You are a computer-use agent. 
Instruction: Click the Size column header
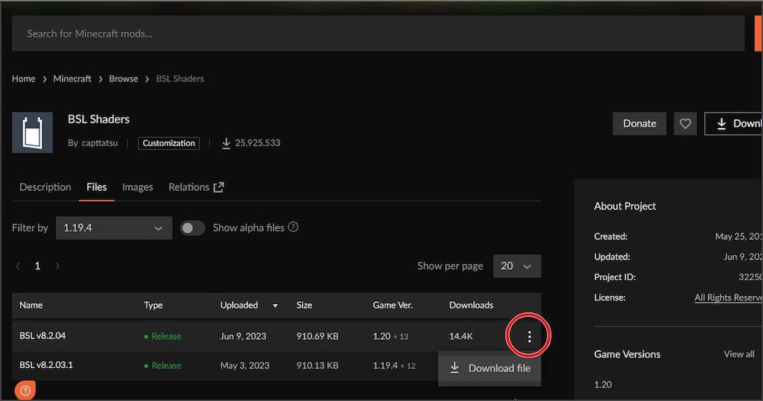click(304, 305)
